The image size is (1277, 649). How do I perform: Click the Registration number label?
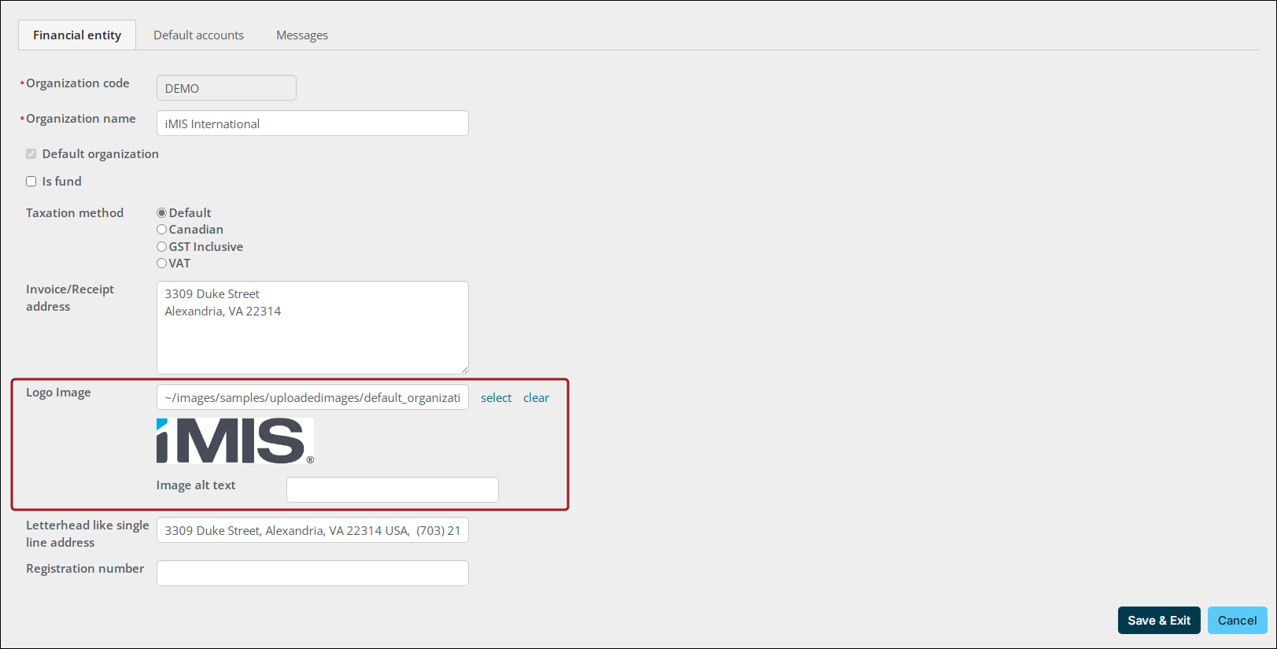85,569
